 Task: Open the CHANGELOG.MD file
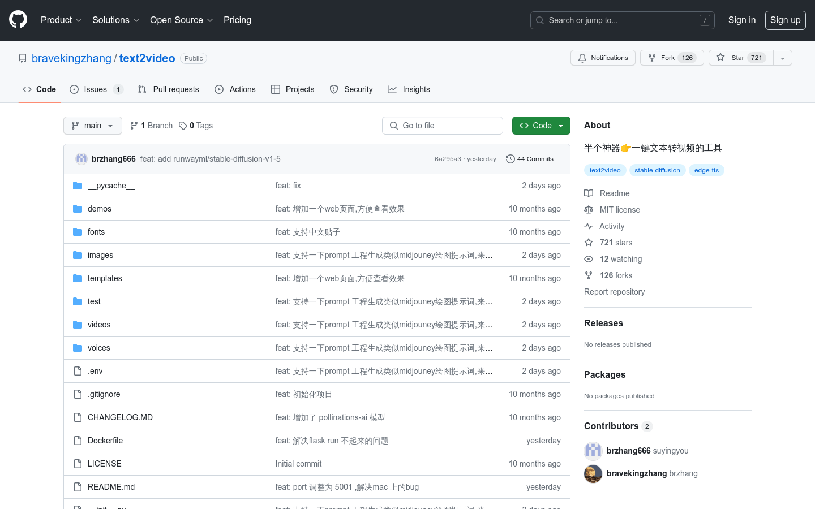pyautogui.click(x=120, y=417)
